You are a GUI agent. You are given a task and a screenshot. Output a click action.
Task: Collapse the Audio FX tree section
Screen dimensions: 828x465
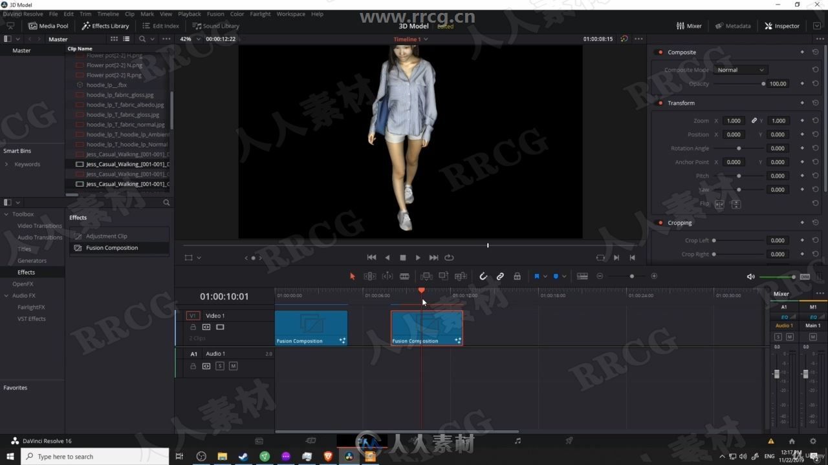tap(6, 295)
